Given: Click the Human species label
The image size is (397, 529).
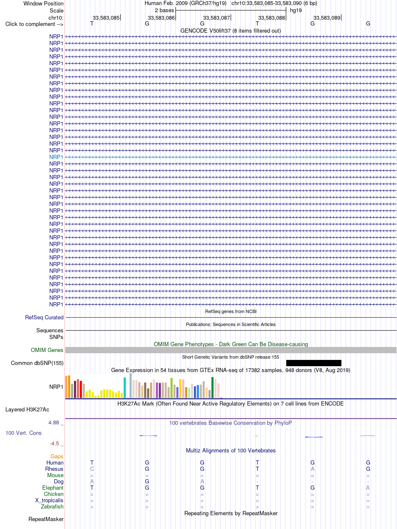Looking at the screenshot, I should (55, 462).
